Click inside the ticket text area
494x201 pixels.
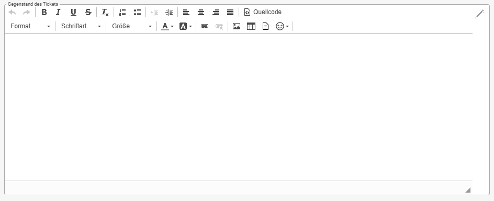(239, 107)
